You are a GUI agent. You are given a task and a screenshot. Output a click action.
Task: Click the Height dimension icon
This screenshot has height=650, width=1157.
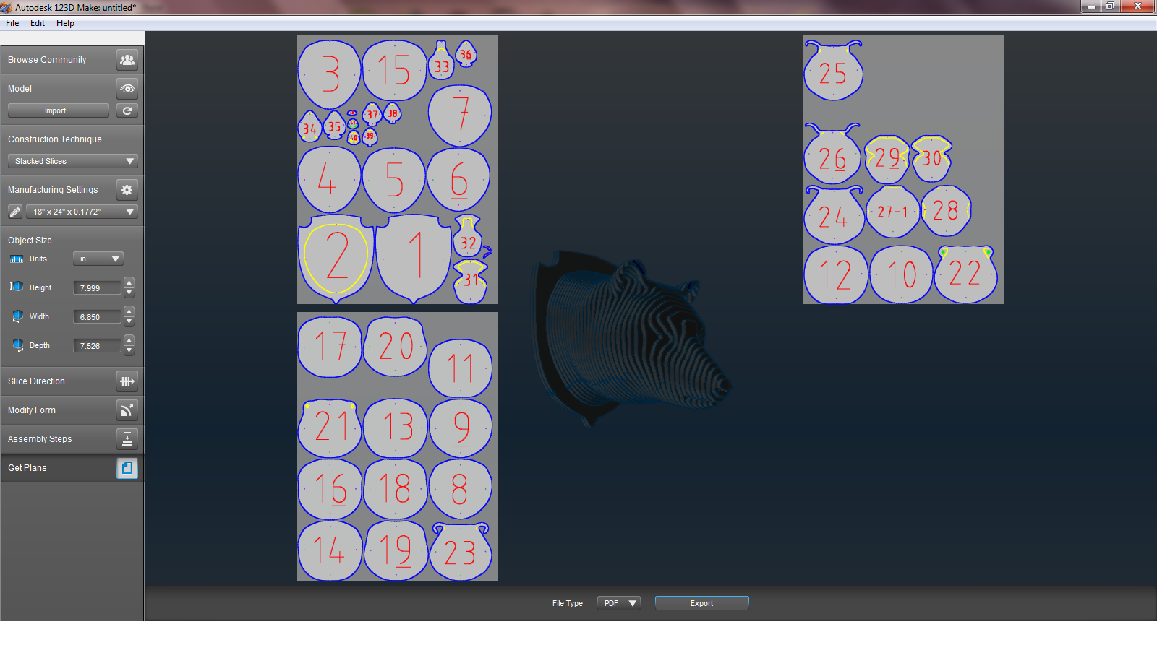point(17,287)
